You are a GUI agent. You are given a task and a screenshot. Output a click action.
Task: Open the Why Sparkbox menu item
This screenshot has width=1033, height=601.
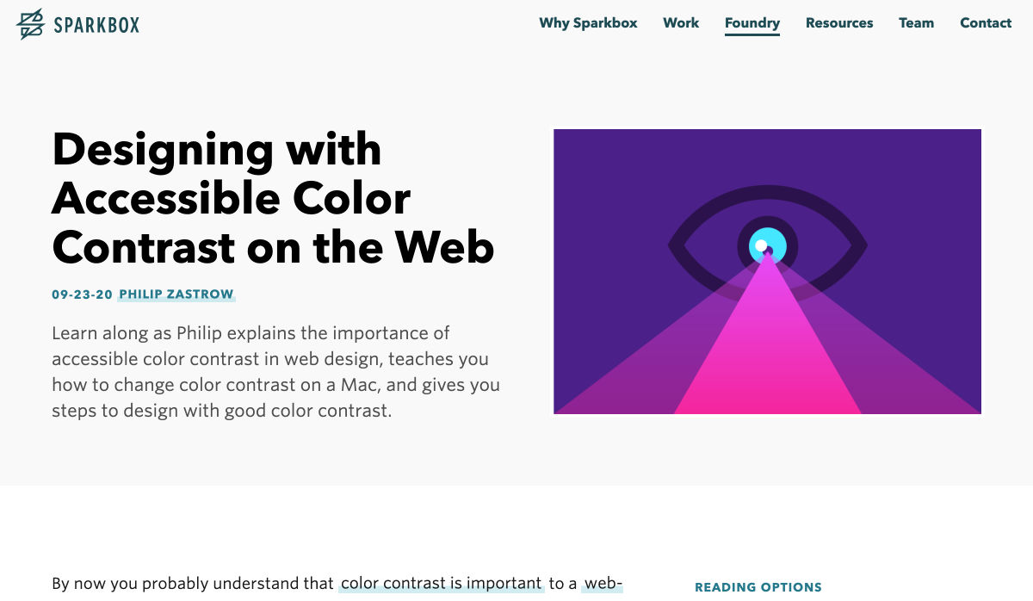[x=588, y=23]
